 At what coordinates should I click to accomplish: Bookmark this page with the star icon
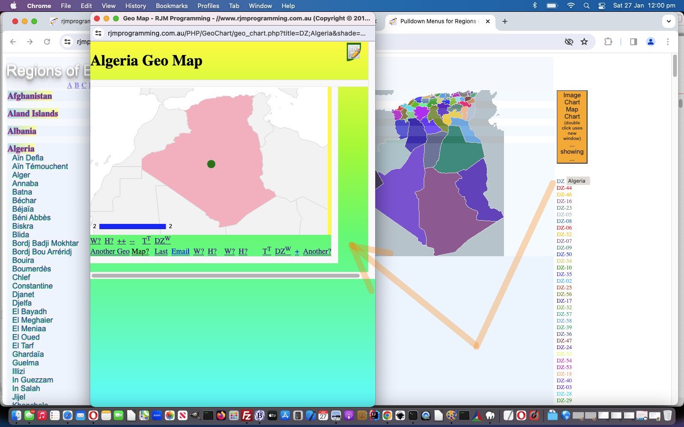click(x=584, y=42)
